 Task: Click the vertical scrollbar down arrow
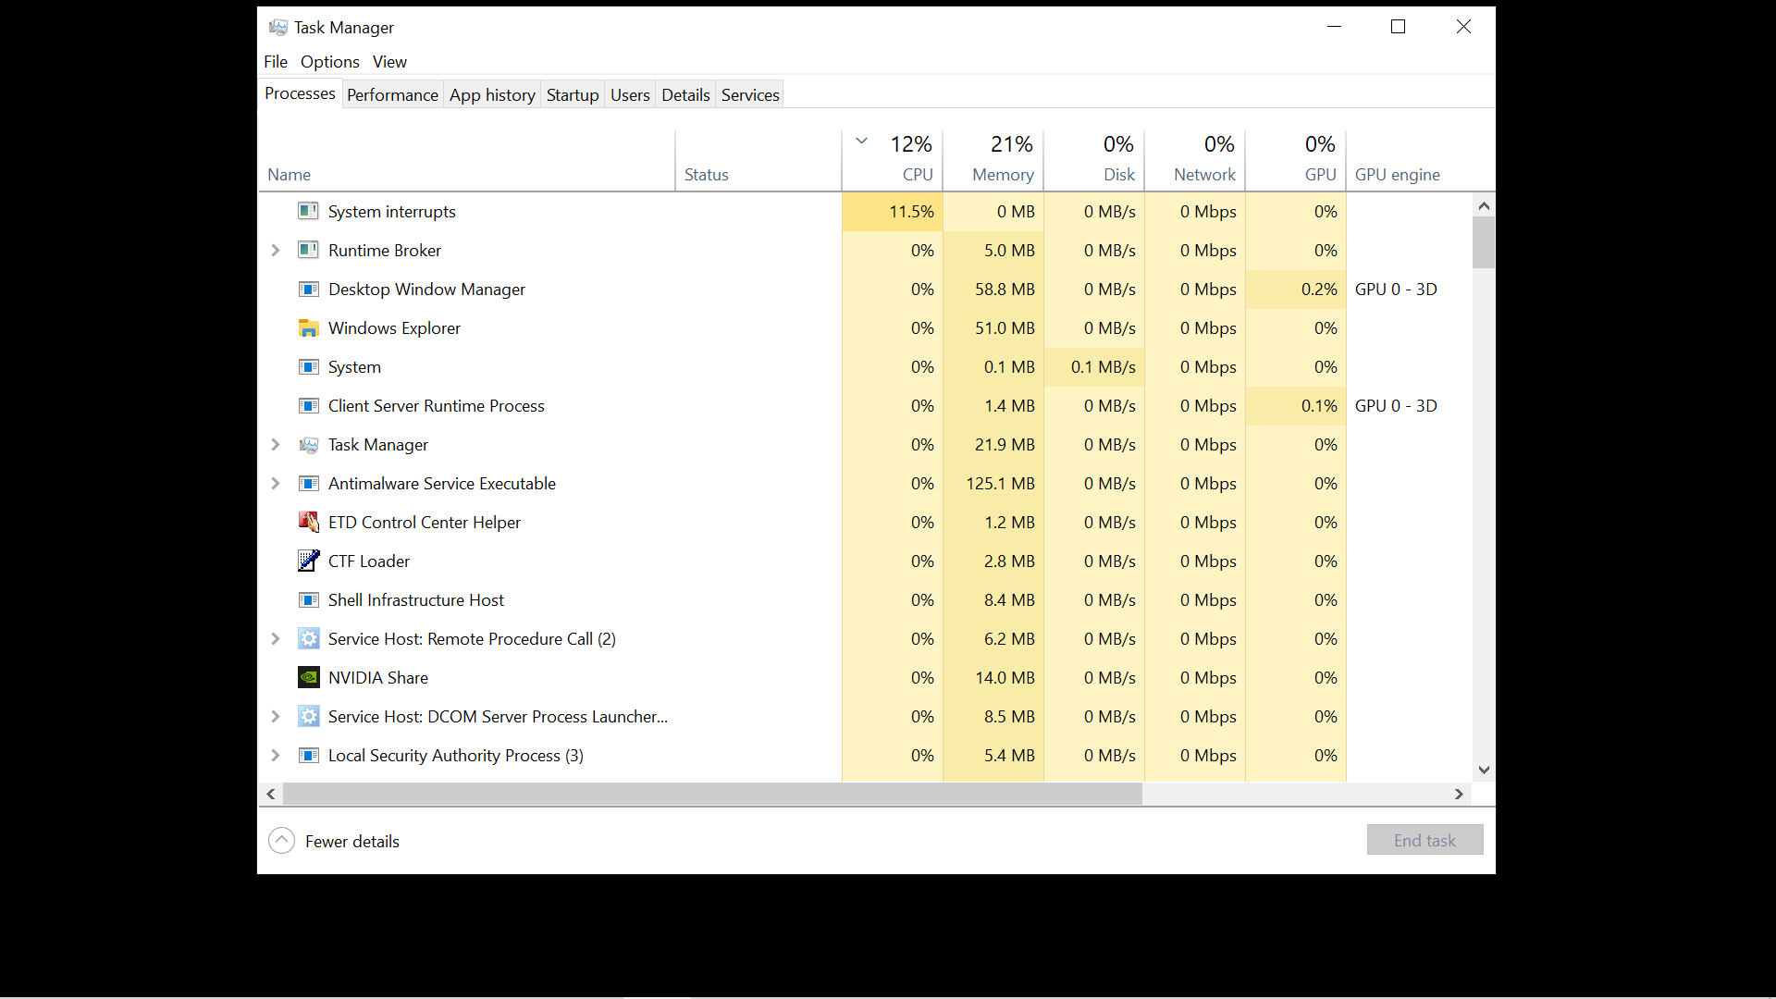tap(1484, 769)
